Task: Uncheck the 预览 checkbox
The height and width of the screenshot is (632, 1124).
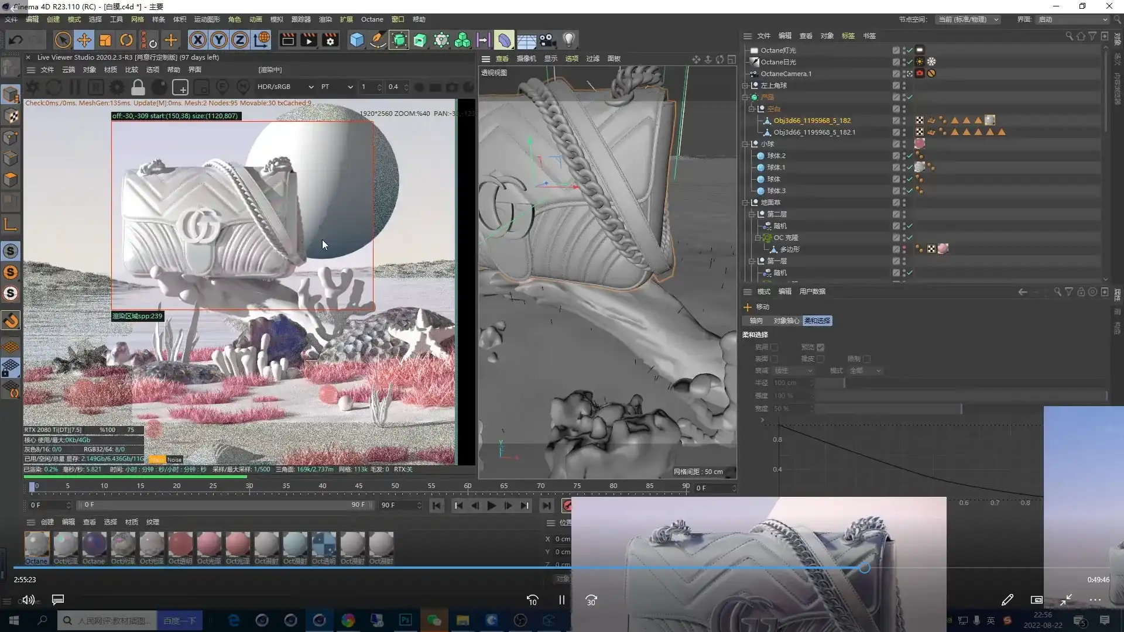Action: pyautogui.click(x=820, y=348)
